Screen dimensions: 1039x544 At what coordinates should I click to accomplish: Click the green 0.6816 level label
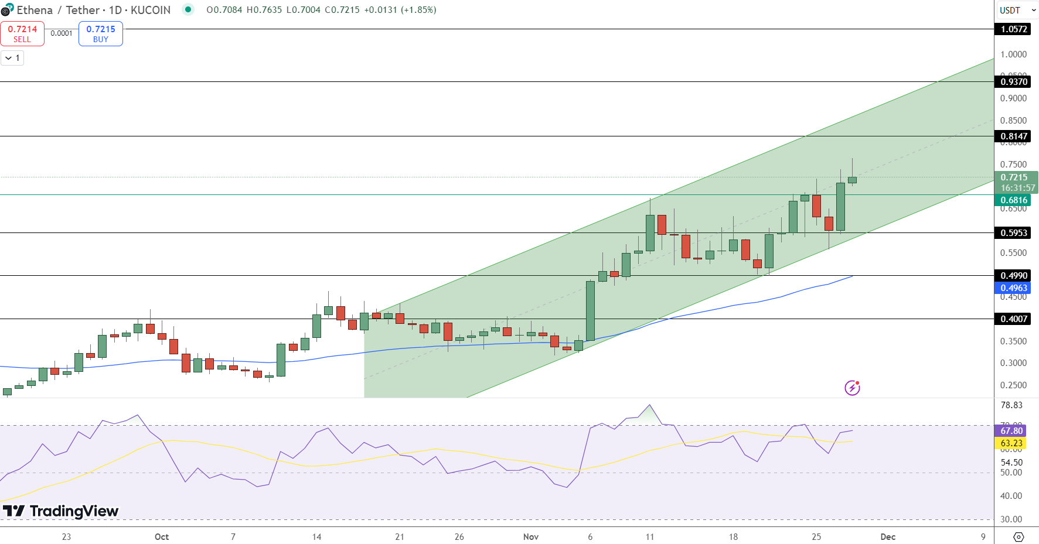click(x=1013, y=200)
